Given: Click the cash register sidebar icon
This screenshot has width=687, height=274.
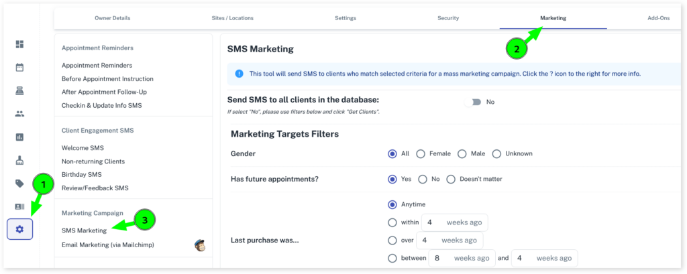Looking at the screenshot, I should [19, 90].
